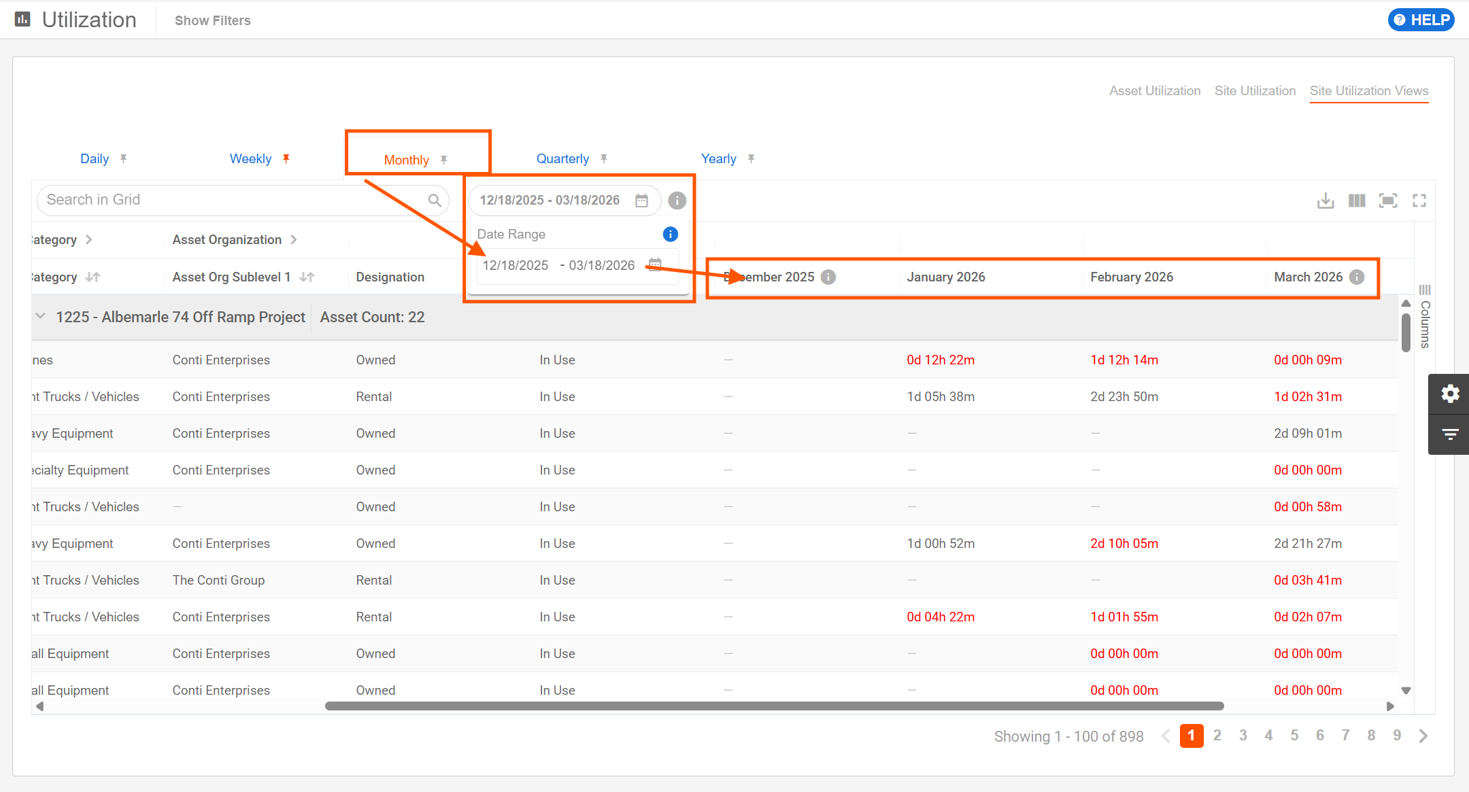
Task: Click the fit-to-screen icon
Action: point(1387,201)
